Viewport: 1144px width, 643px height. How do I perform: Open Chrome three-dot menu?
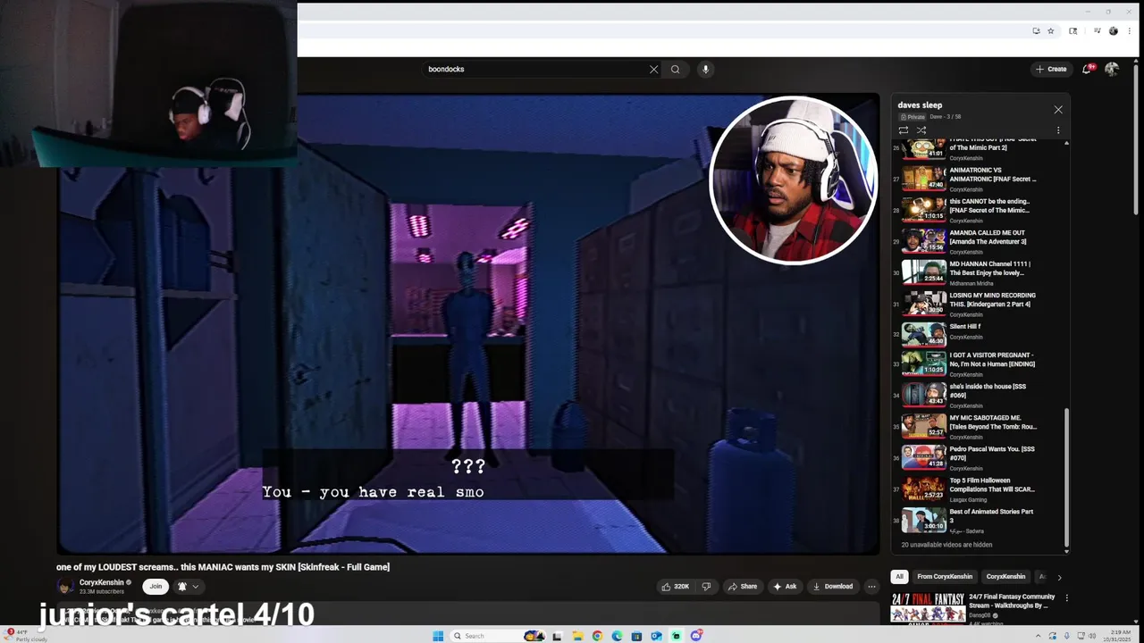(1129, 31)
